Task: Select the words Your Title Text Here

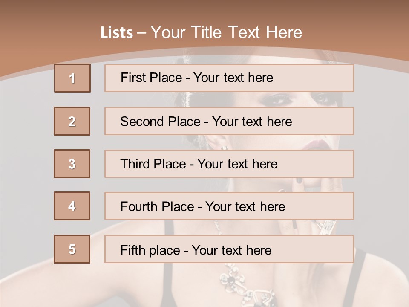Action: [x=226, y=32]
